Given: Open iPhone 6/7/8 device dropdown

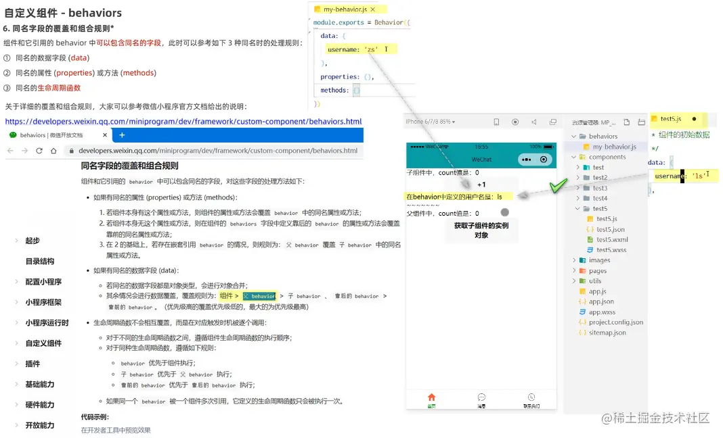Looking at the screenshot, I should (430, 122).
